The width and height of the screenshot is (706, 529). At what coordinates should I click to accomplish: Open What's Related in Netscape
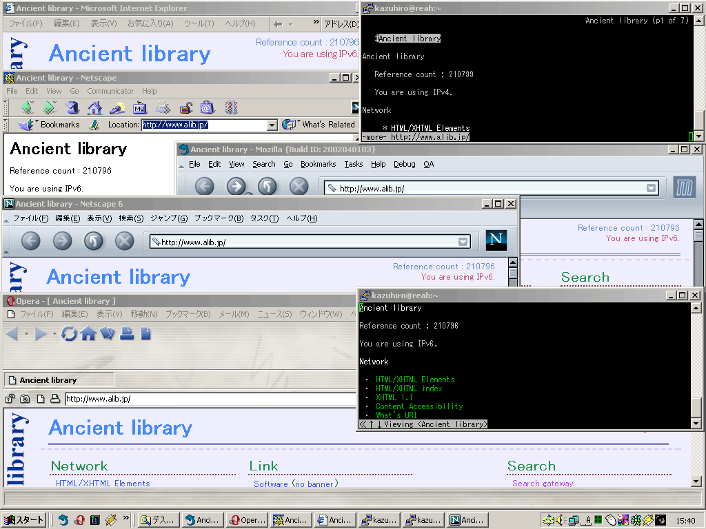point(319,125)
